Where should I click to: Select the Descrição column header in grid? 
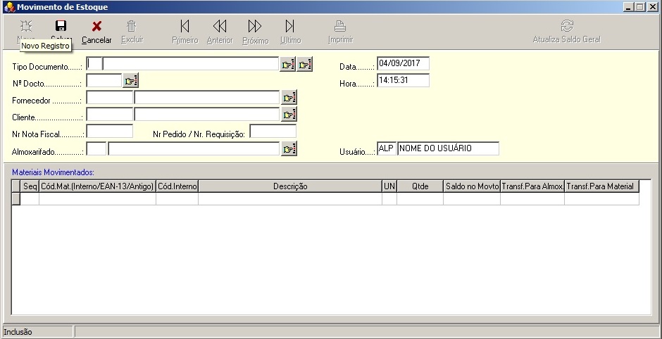point(289,186)
